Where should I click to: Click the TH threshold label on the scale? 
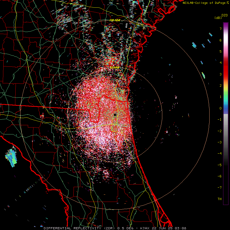click(220, 199)
